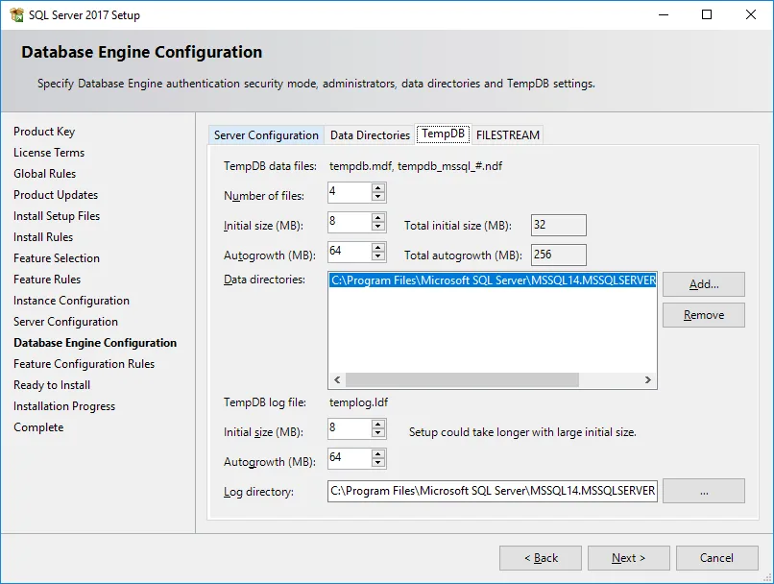Viewport: 774px width, 584px height.
Task: Click right scroll arrow in Data directories list
Action: 647,379
